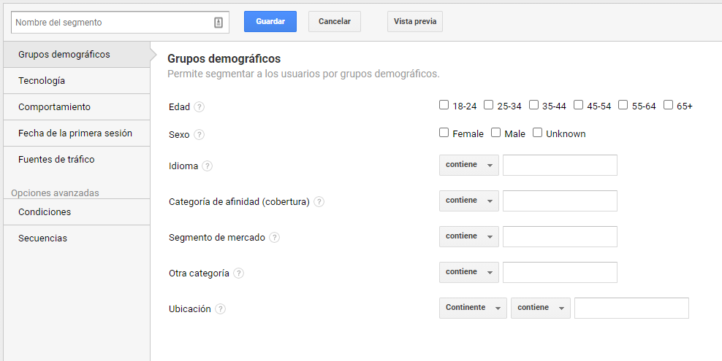Open Segmento de mercado contiene dropdown
The height and width of the screenshot is (361, 722).
click(468, 236)
